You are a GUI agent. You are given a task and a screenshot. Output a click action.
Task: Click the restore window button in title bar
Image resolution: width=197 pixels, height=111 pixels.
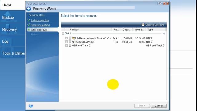pos(160,3)
